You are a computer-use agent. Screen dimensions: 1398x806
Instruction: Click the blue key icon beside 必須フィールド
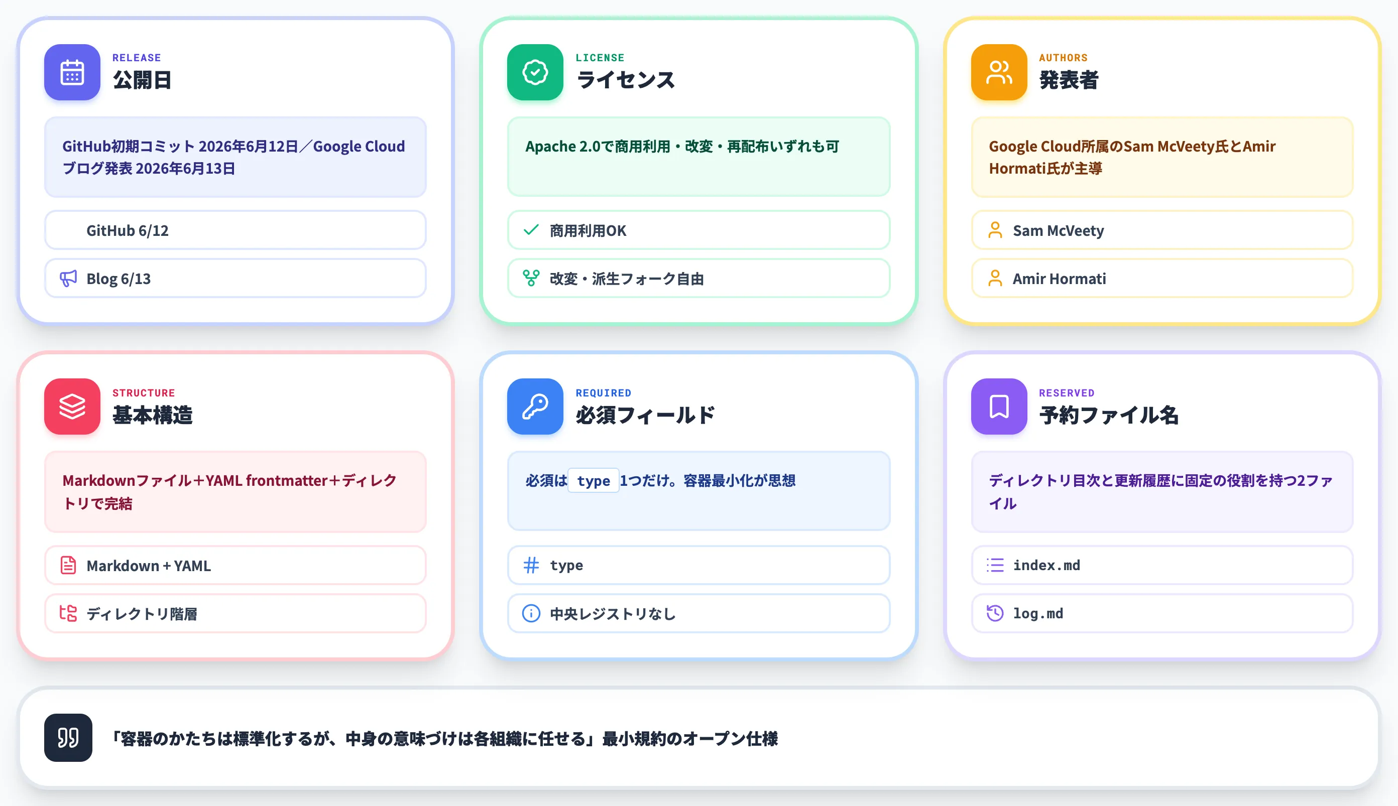coord(535,407)
